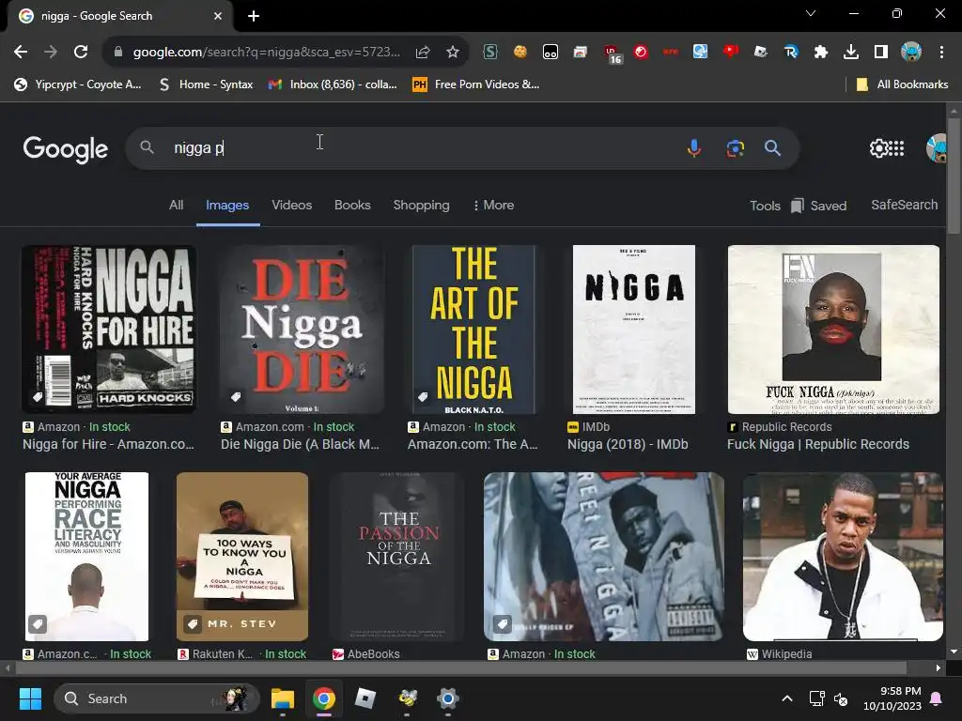
Task: Open the extension icon with badge 16
Action: click(612, 54)
